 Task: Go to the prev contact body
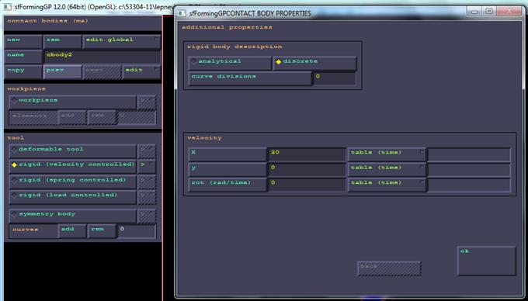click(x=62, y=71)
